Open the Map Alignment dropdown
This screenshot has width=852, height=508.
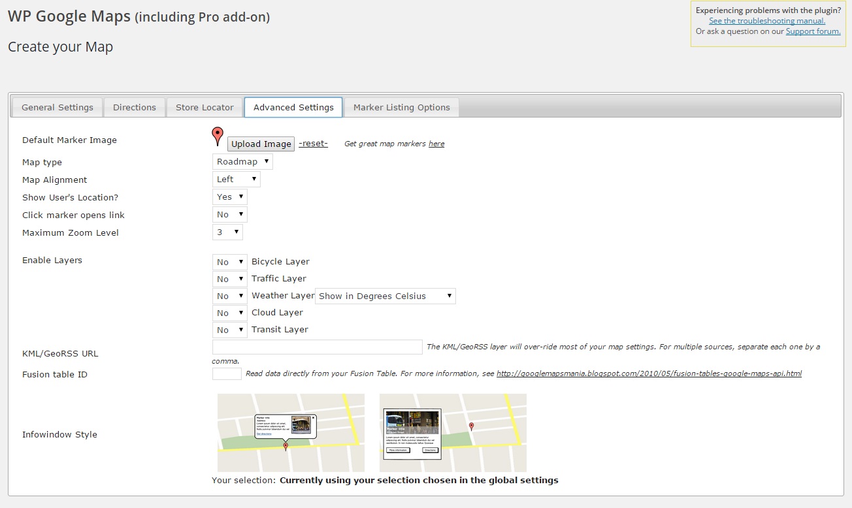click(x=236, y=178)
